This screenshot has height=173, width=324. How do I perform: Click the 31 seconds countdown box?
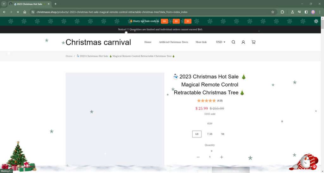point(188,21)
